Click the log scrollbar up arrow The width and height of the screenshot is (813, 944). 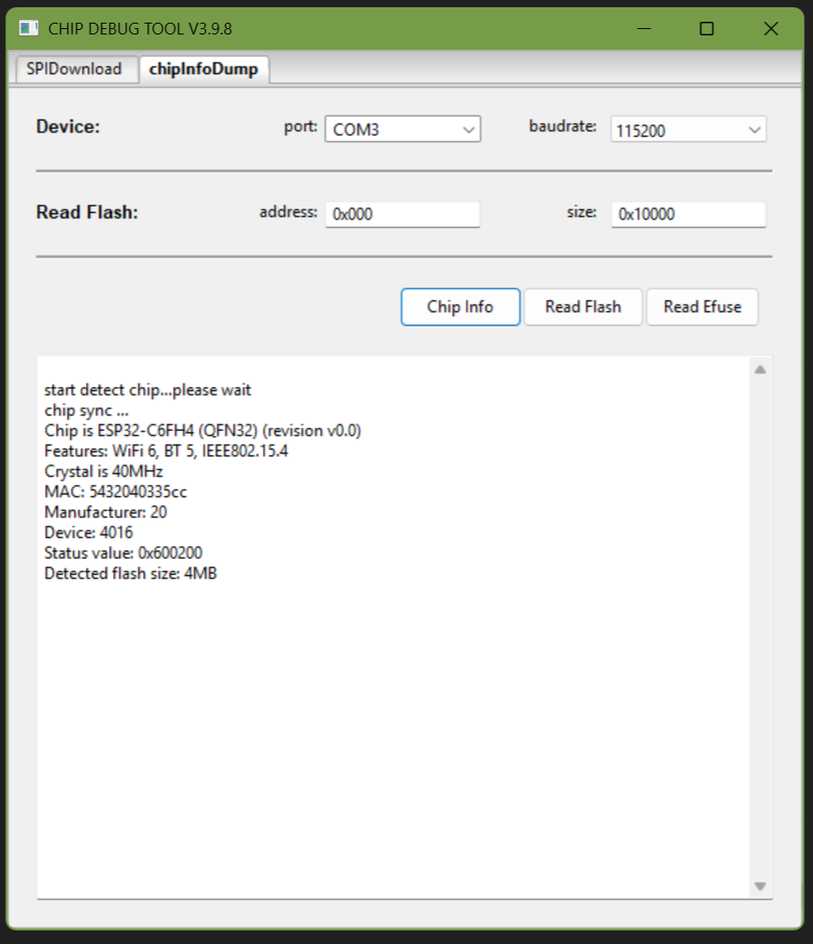[x=760, y=370]
